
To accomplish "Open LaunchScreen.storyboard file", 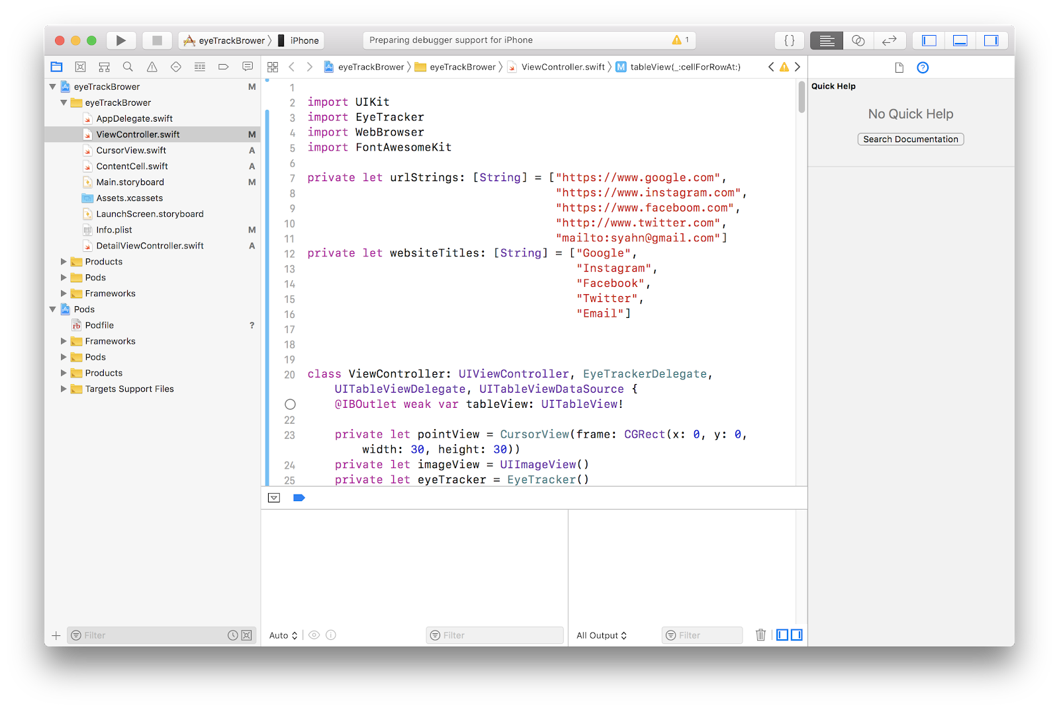I will coord(150,214).
